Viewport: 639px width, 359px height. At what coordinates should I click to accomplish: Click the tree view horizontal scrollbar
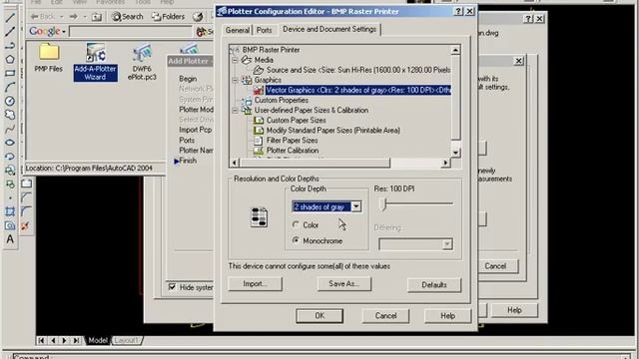pos(339,163)
